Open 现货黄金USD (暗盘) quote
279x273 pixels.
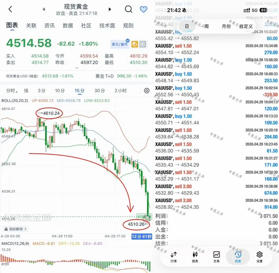pos(40,76)
